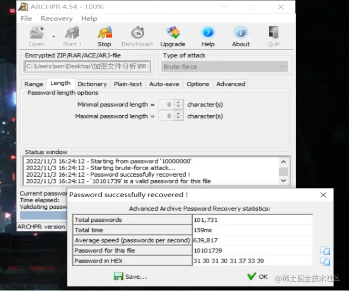Increase maximal password length with up arrow

178,114
